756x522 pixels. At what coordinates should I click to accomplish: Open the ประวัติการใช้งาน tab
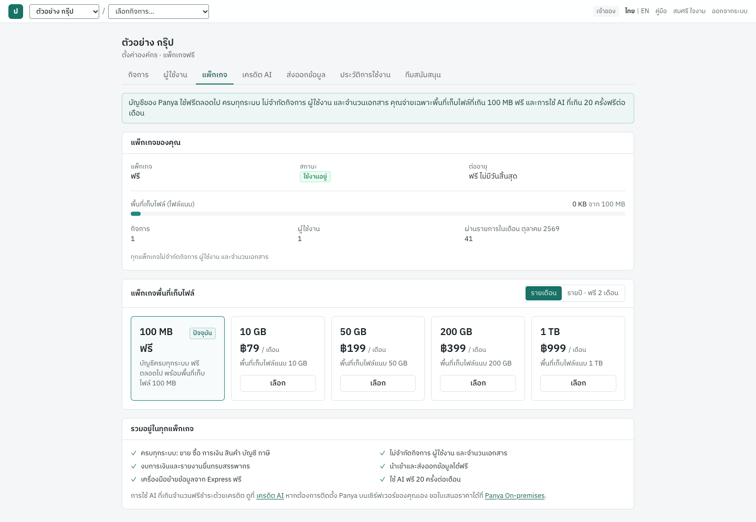(365, 75)
